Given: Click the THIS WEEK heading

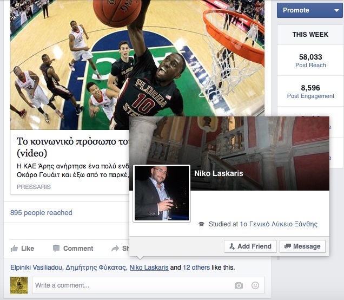Looking at the screenshot, I should point(310,35).
